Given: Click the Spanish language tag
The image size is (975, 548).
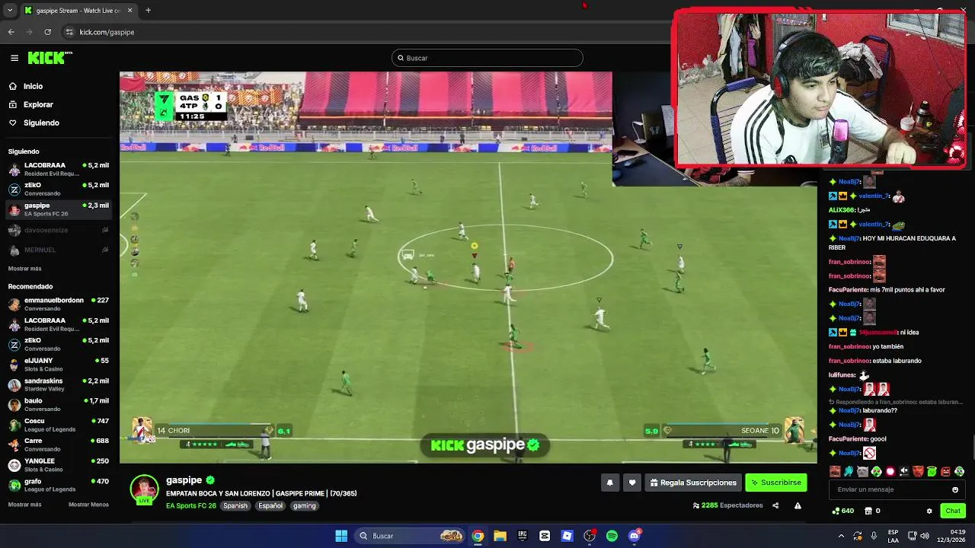Looking at the screenshot, I should coord(235,506).
